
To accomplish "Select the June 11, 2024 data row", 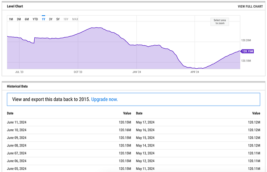I will (x=69, y=122).
